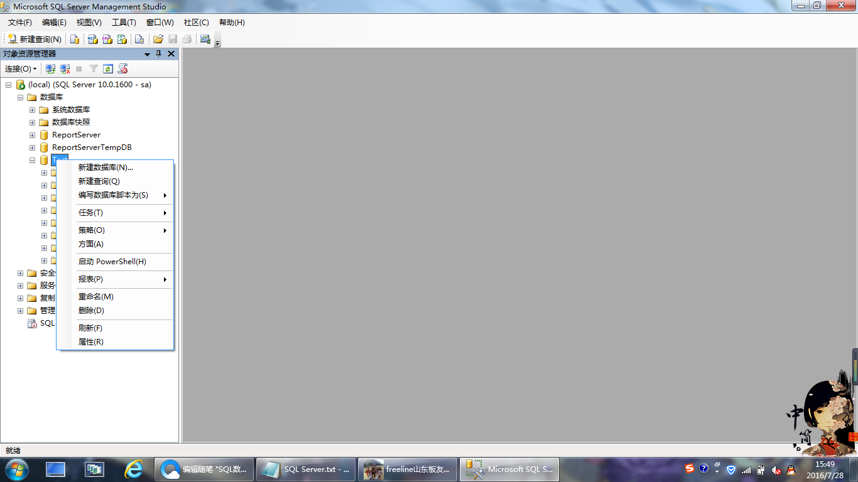Open the 帮助(H) menu
The height and width of the screenshot is (482, 858).
click(232, 22)
